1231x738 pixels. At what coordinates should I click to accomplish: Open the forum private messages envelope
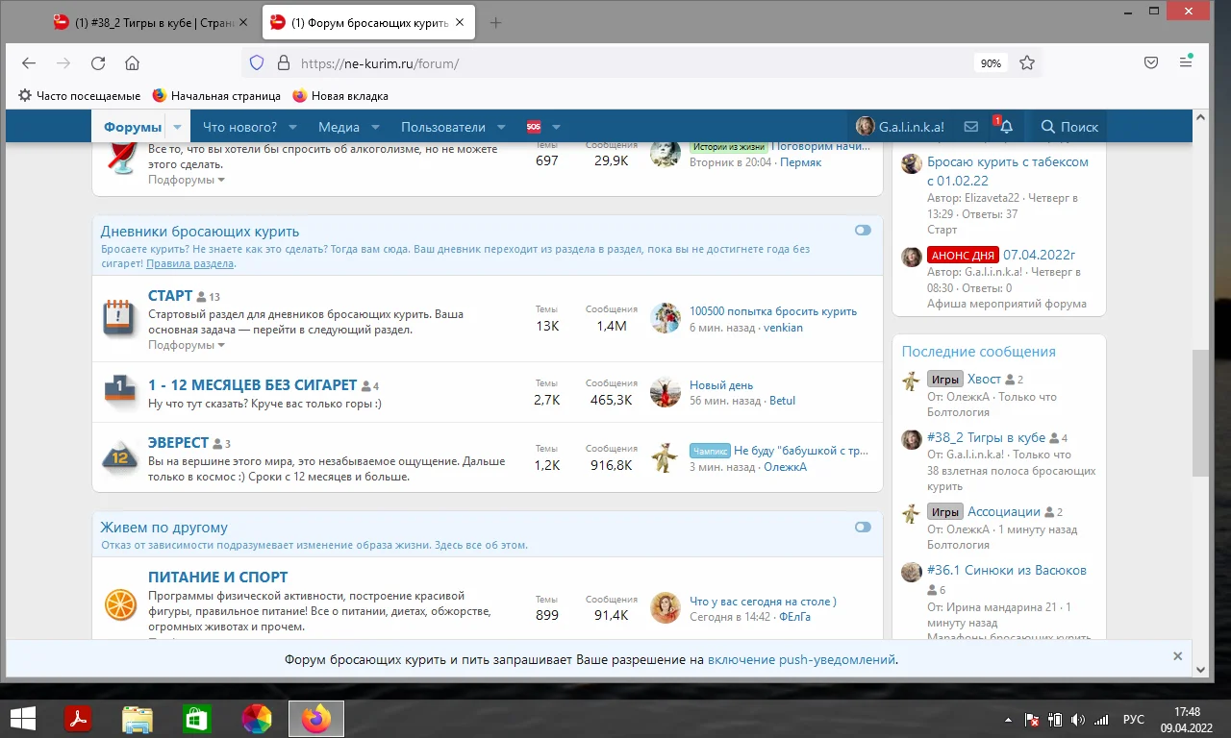click(x=971, y=127)
